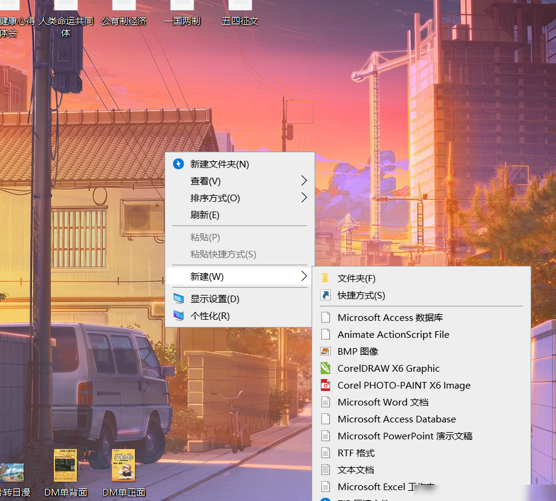This screenshot has height=501, width=556.
Task: Click the 文本文档 text file icon
Action: (325, 470)
